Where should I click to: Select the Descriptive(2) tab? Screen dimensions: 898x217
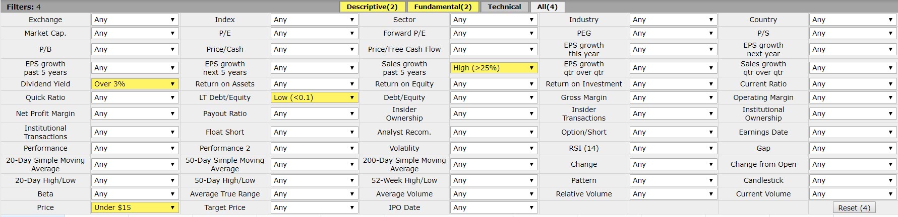372,7
